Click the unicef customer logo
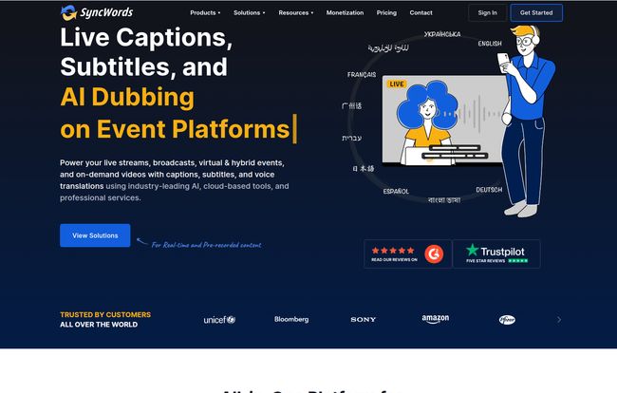The width and height of the screenshot is (617, 393). pyautogui.click(x=219, y=320)
